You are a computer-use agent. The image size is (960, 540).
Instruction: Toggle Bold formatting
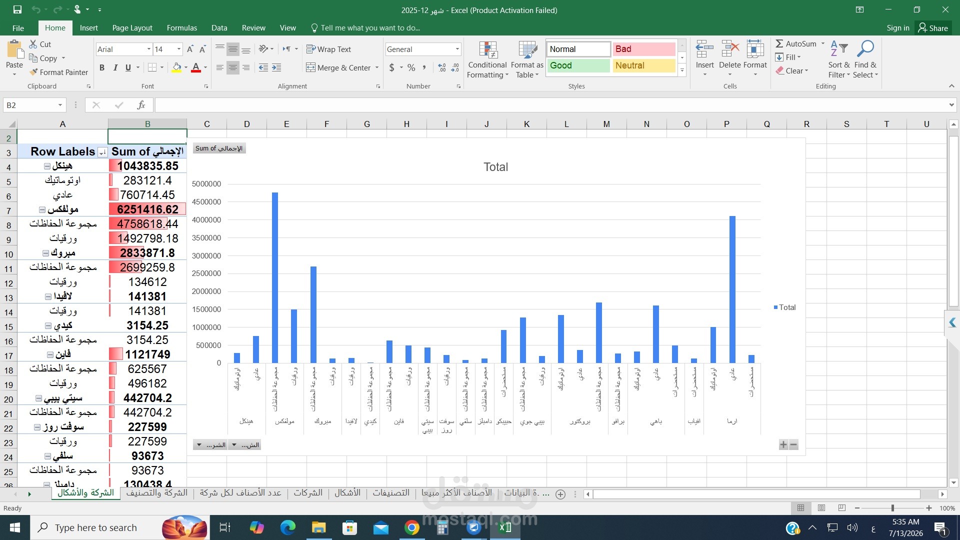tap(102, 67)
